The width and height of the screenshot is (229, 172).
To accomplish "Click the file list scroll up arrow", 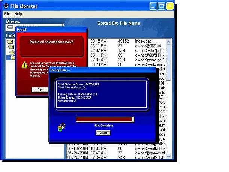I will [x=168, y=42].
